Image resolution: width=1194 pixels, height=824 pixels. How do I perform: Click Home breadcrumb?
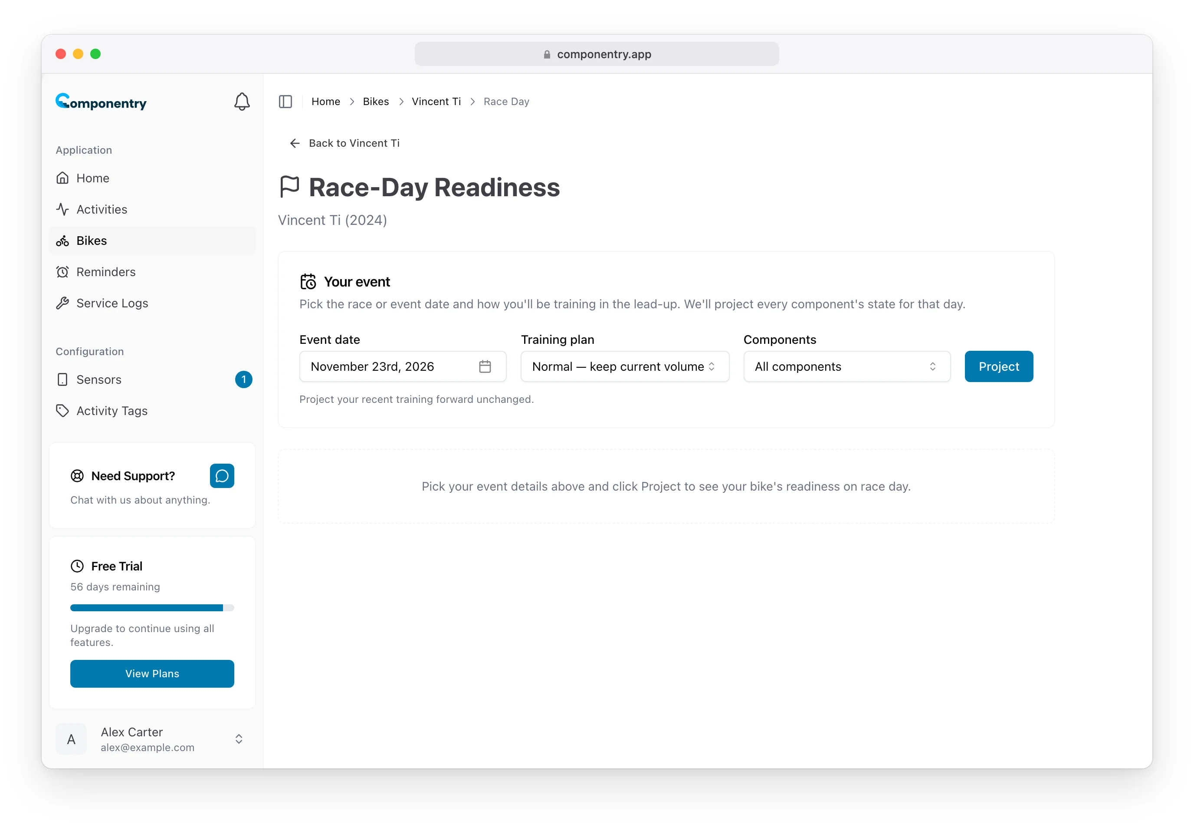tap(325, 102)
